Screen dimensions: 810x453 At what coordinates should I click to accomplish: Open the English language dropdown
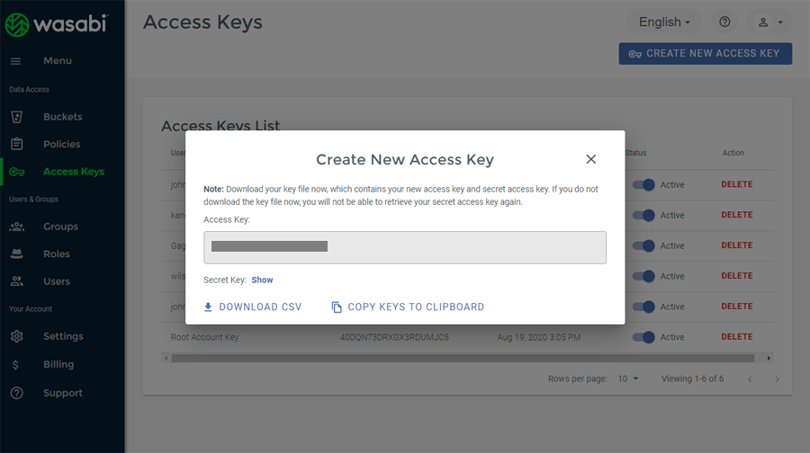tap(665, 22)
